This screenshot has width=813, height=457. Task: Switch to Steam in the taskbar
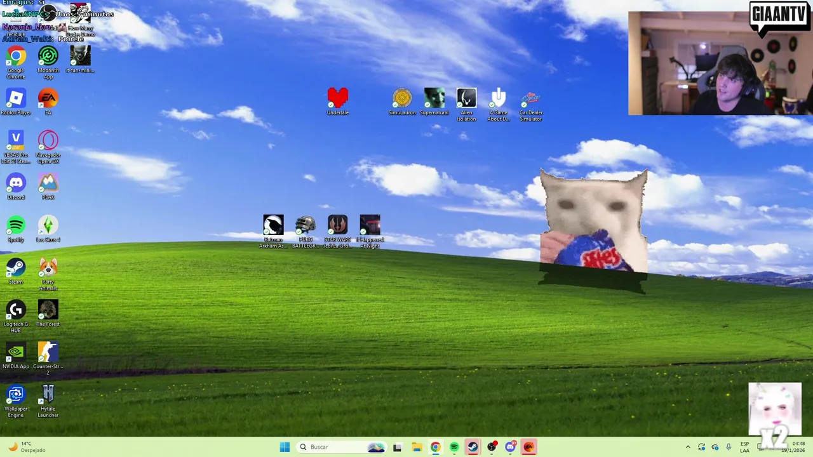point(473,447)
